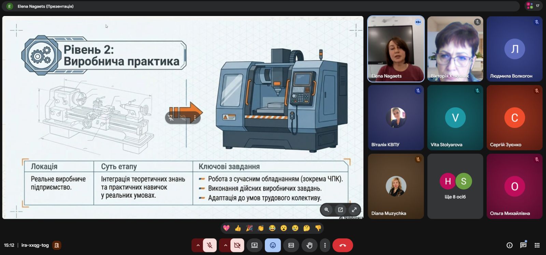Select Vita Stolyarova participant tile
Viewport: 546px width, 255px height.
click(455, 118)
